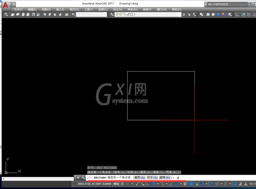Open the Layer Properties Manager icon
The image size is (256, 189).
point(112,15)
